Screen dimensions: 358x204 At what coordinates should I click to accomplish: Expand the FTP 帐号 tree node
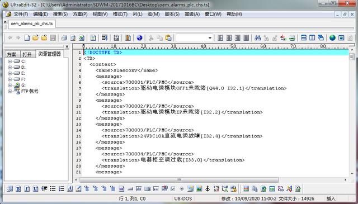click(x=10, y=91)
